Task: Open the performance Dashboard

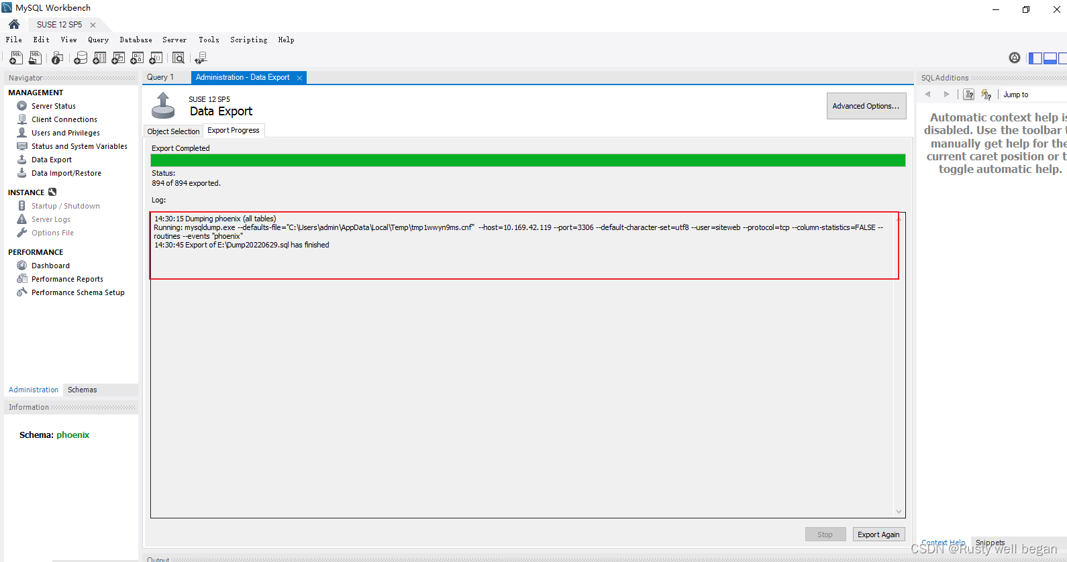Action: [50, 266]
